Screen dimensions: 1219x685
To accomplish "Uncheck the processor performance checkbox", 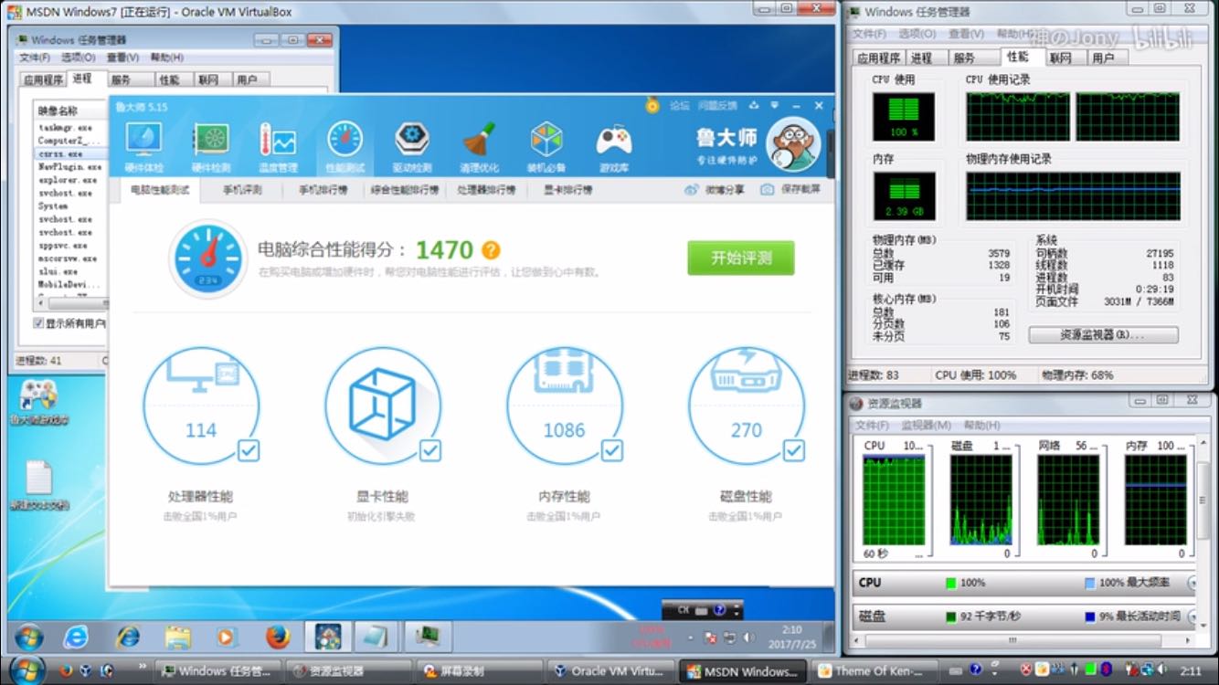I will [249, 450].
